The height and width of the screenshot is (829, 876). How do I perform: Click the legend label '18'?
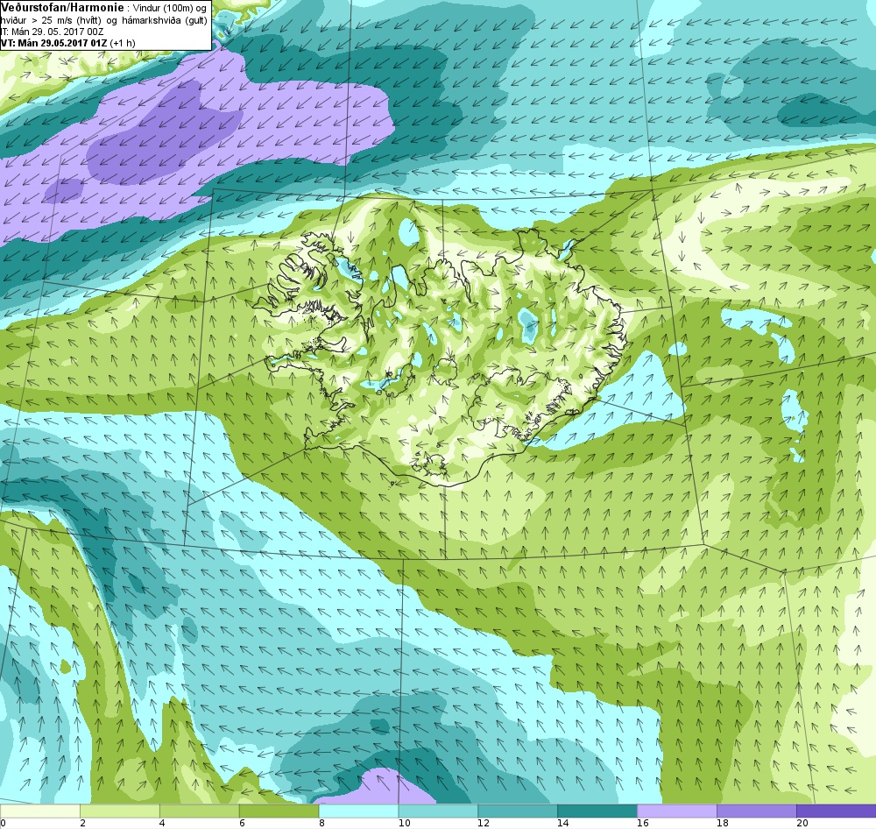pyautogui.click(x=723, y=823)
